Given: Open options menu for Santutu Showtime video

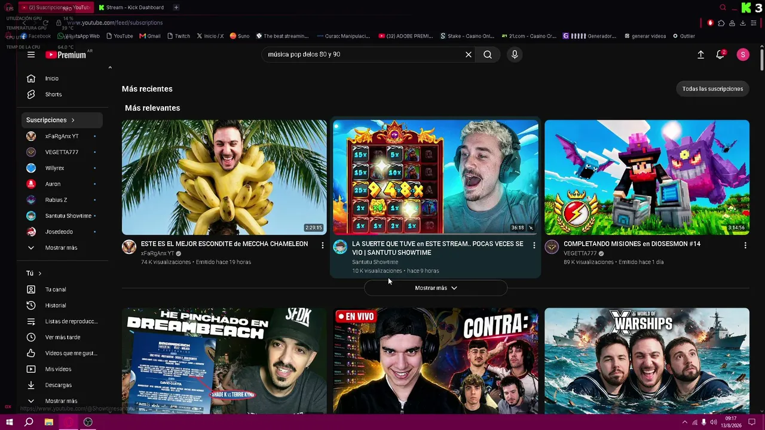Looking at the screenshot, I should tap(534, 245).
